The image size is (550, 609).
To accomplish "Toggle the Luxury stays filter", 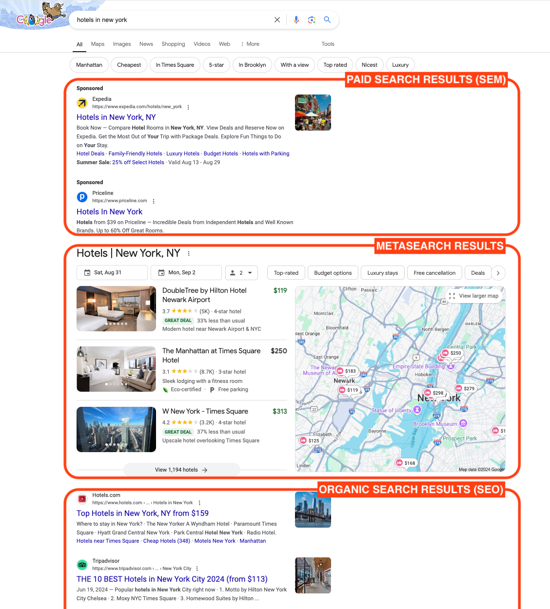I will [x=383, y=273].
